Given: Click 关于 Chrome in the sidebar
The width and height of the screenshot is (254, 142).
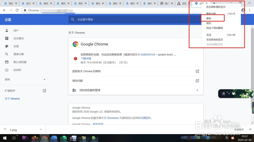Looking at the screenshot, I should point(12,99).
